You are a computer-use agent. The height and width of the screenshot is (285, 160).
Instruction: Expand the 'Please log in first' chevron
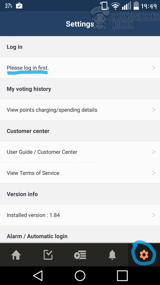click(x=153, y=68)
